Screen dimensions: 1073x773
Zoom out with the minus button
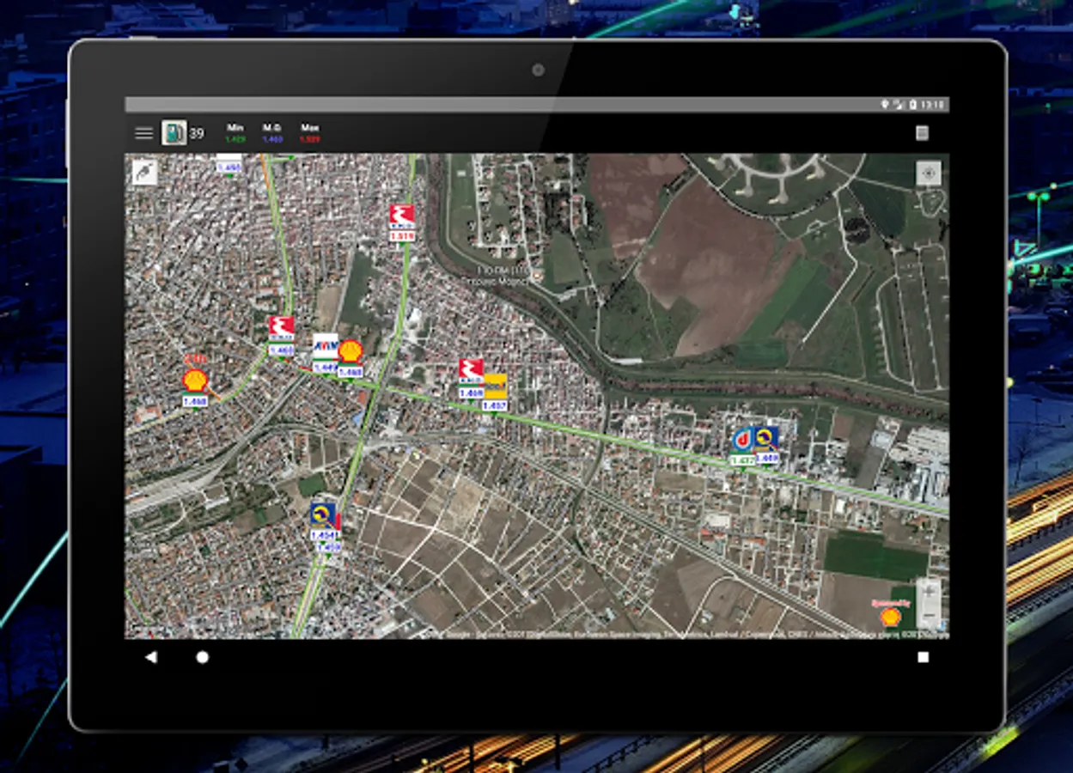929,616
